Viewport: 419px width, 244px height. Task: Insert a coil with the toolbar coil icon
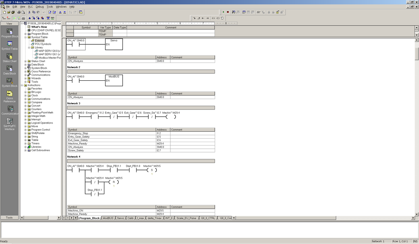[218, 18]
